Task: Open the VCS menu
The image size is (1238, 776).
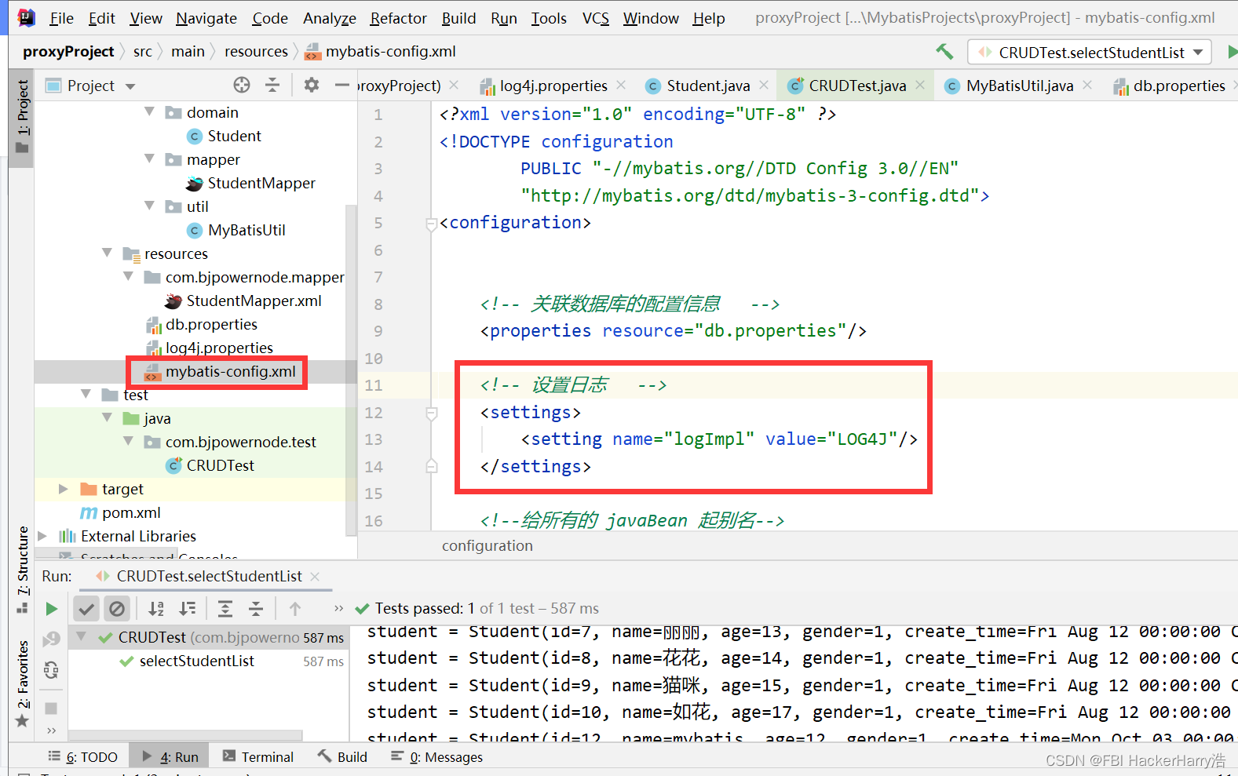Action: click(x=595, y=17)
